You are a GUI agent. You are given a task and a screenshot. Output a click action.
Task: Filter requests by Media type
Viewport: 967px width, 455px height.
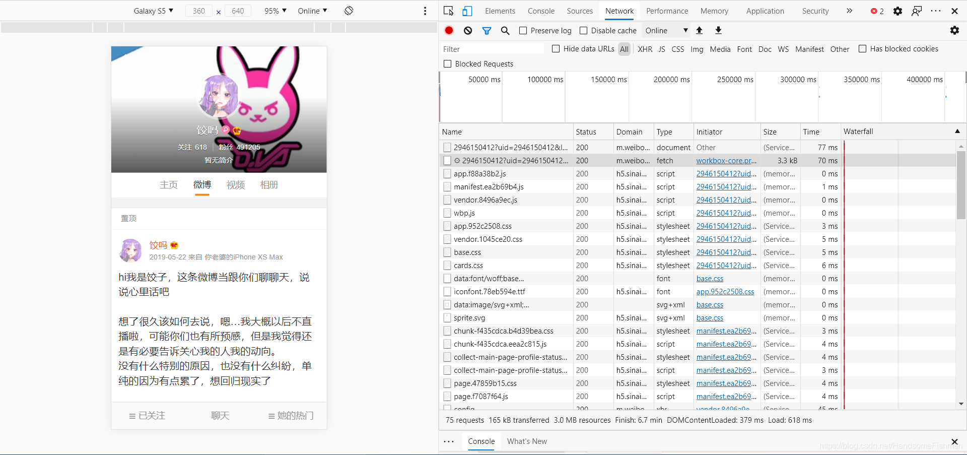pyautogui.click(x=720, y=49)
